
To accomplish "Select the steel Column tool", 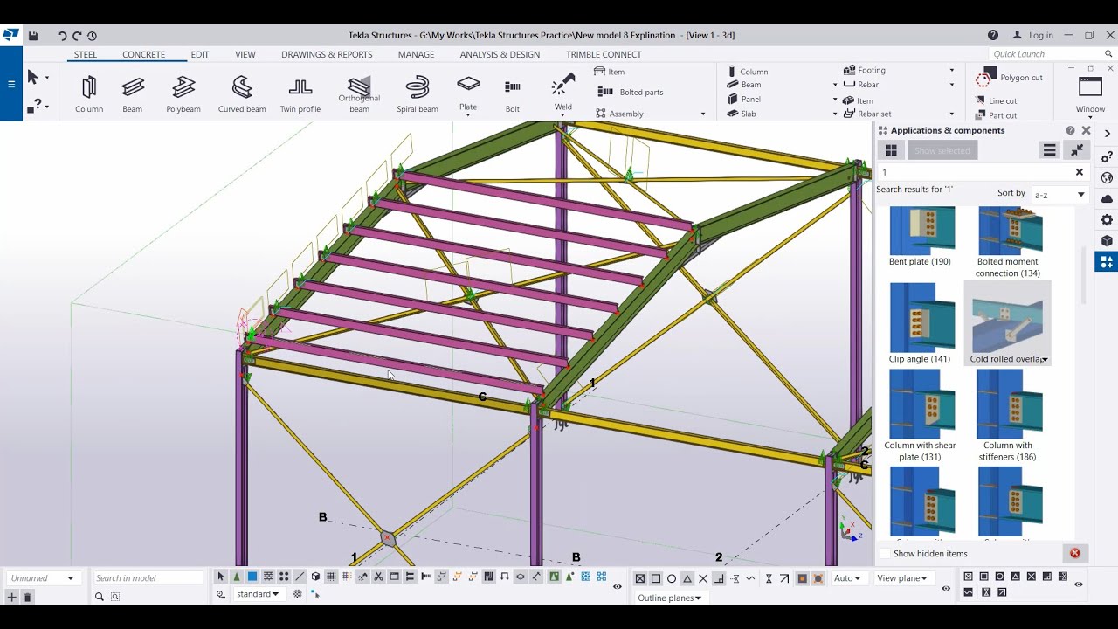I will coord(89,93).
